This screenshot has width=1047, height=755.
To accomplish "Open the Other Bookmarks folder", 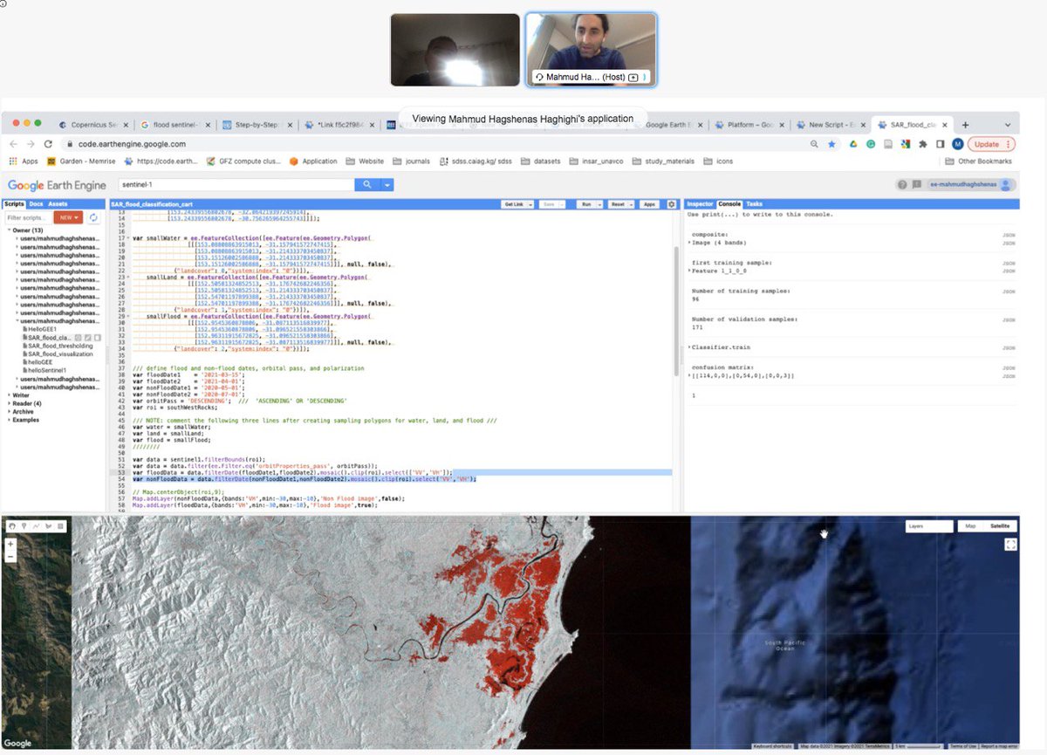I will coord(979,161).
